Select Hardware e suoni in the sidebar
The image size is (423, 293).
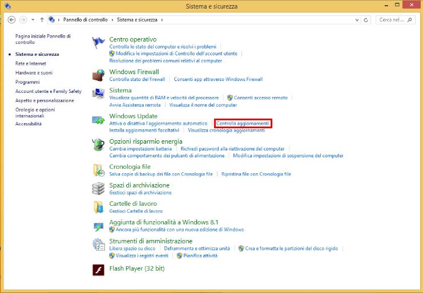pyautogui.click(x=34, y=73)
